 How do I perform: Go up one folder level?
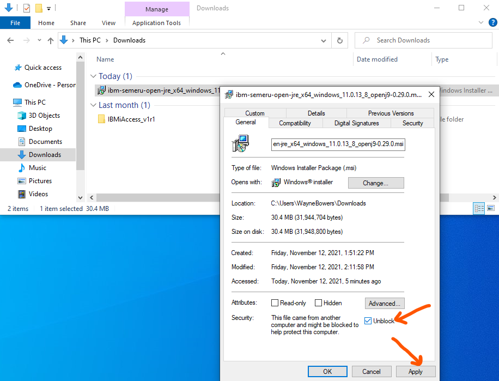pyautogui.click(x=50, y=40)
